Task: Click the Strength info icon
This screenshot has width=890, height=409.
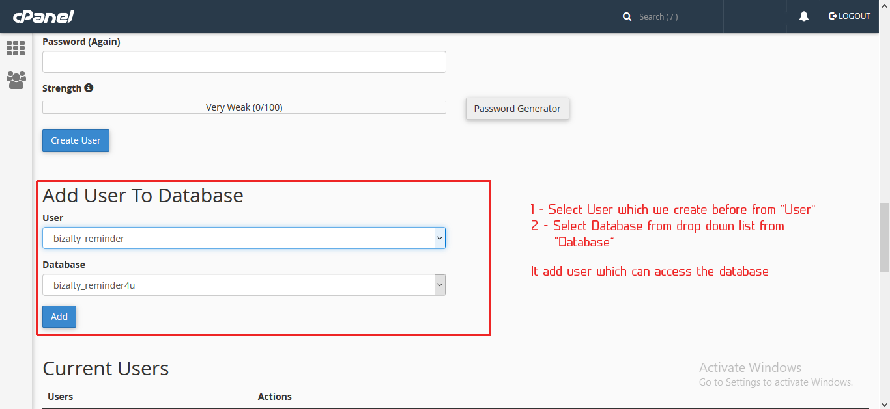Action: tap(89, 88)
